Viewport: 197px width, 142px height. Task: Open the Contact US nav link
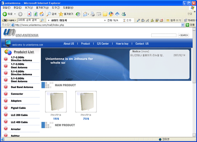(x=142, y=44)
